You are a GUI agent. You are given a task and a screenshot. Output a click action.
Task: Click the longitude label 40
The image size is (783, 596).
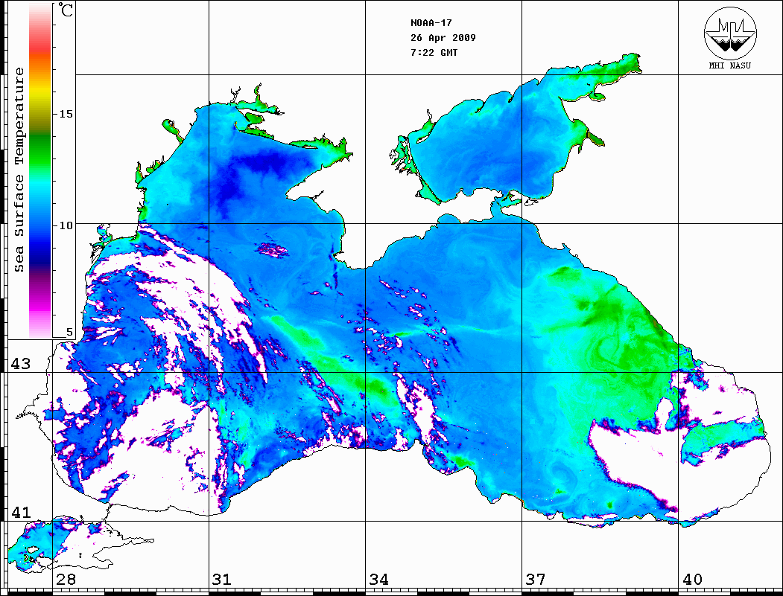coord(692,579)
